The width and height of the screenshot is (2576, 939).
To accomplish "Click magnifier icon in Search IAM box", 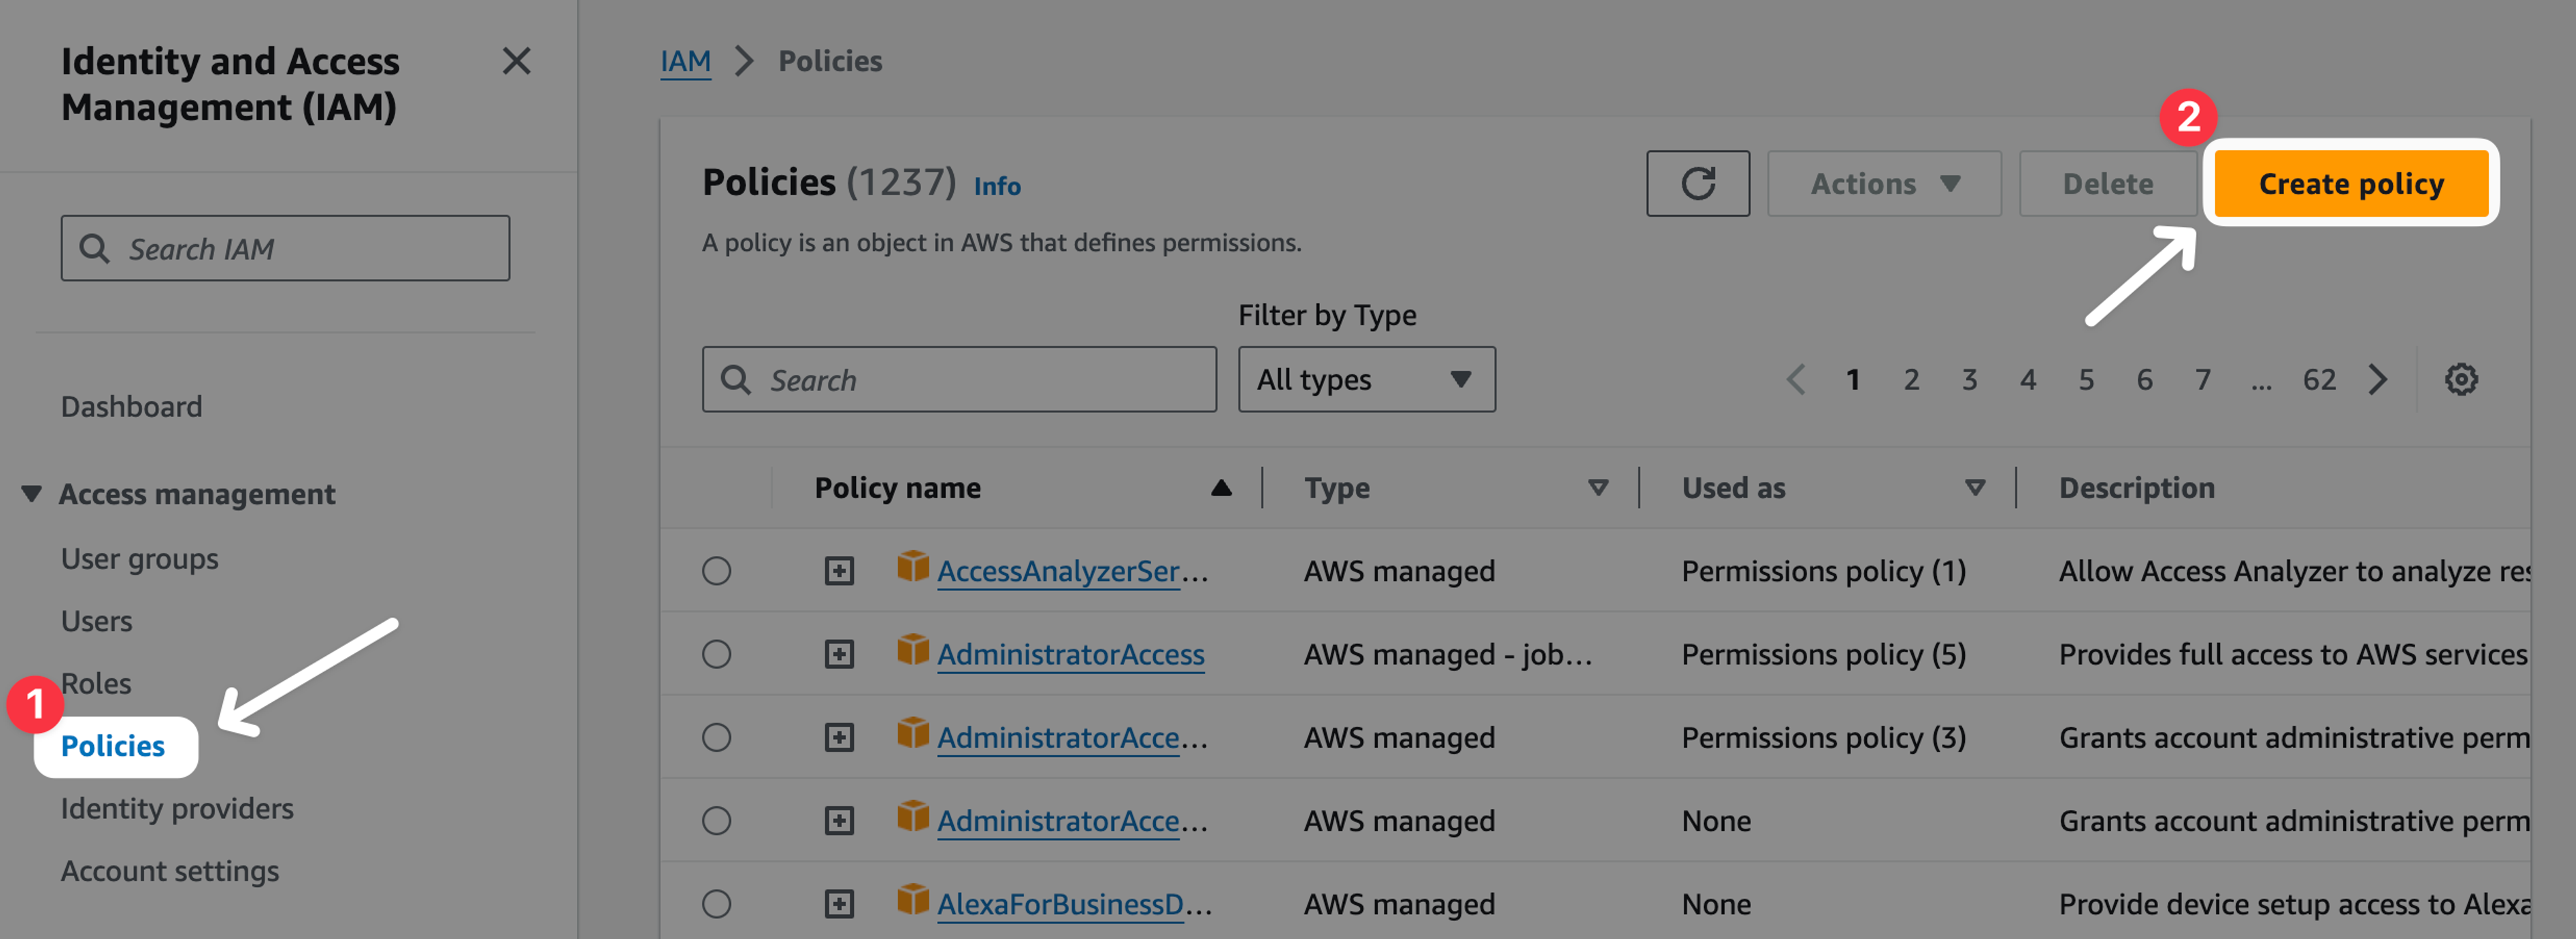I will (x=94, y=248).
